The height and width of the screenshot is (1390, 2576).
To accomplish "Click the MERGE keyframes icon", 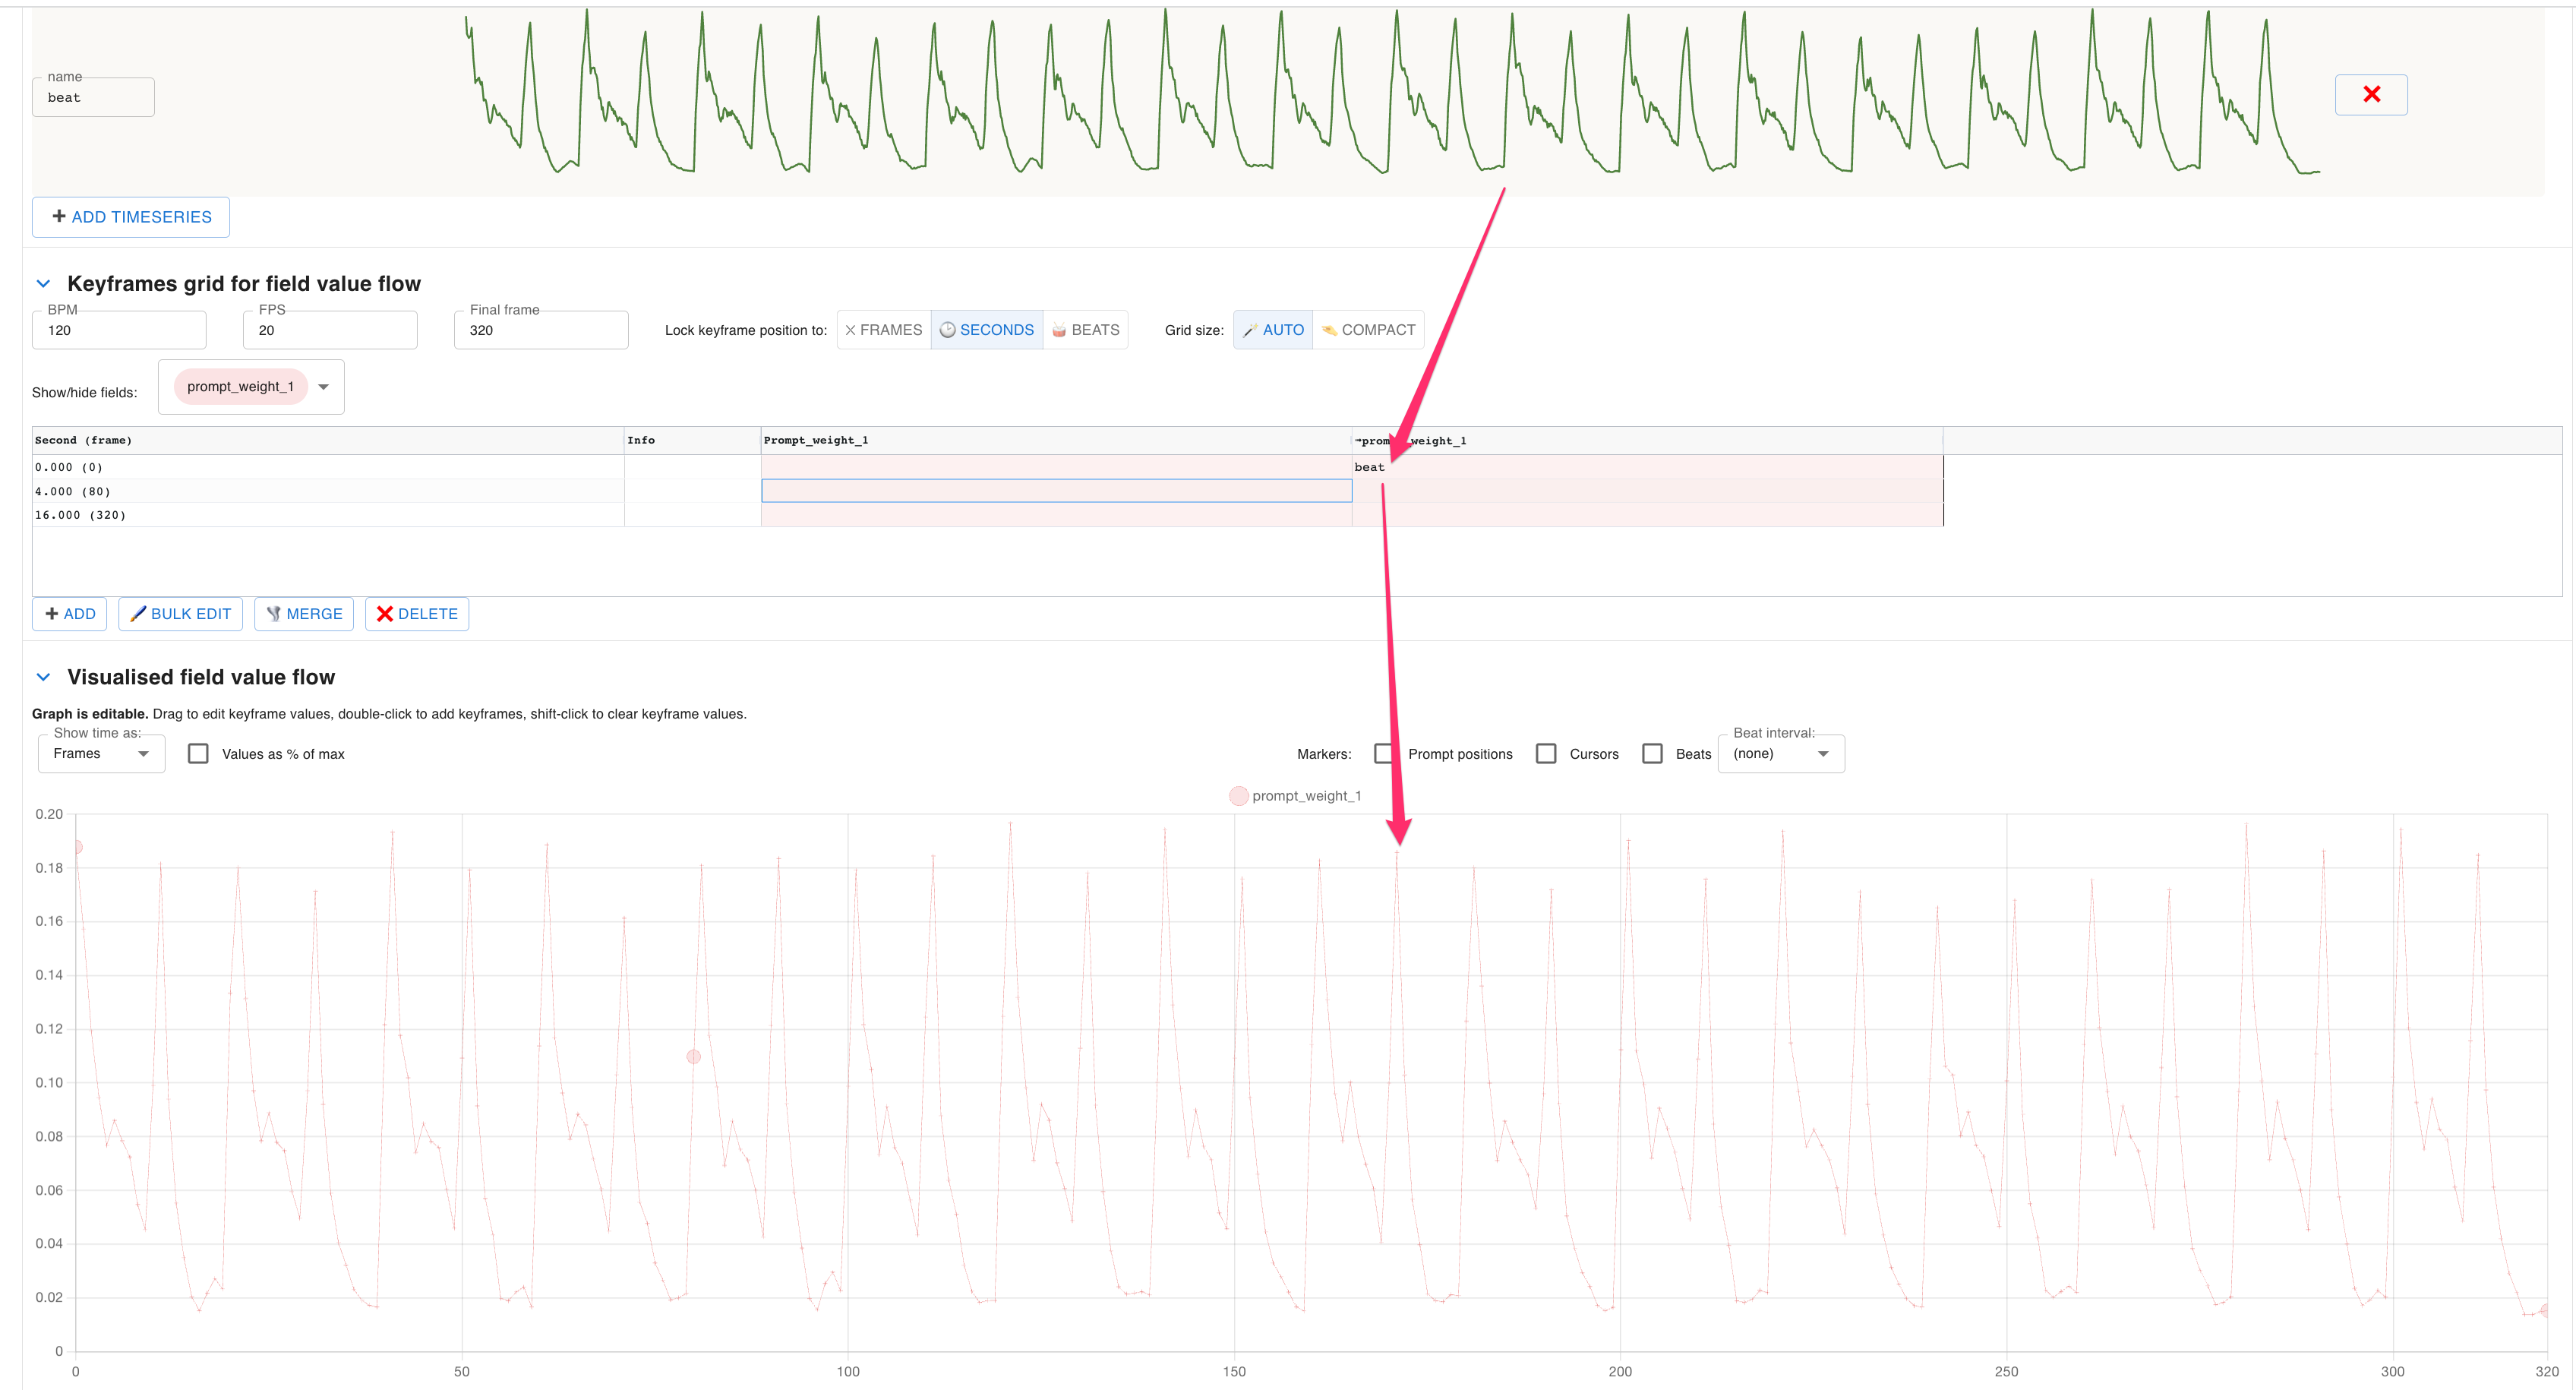I will point(273,613).
